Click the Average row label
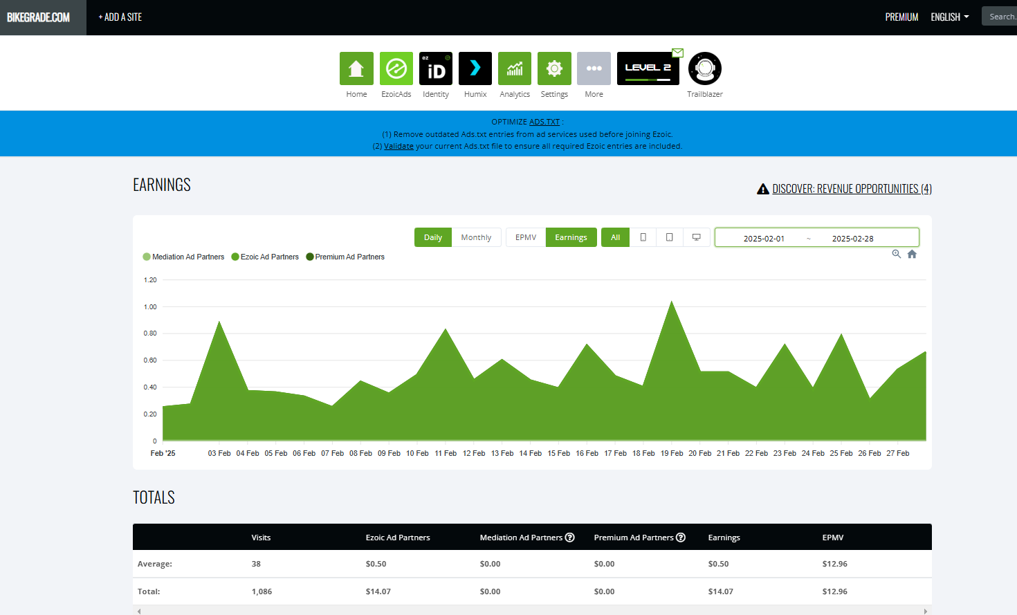Image resolution: width=1017 pixels, height=615 pixels. coord(155,564)
